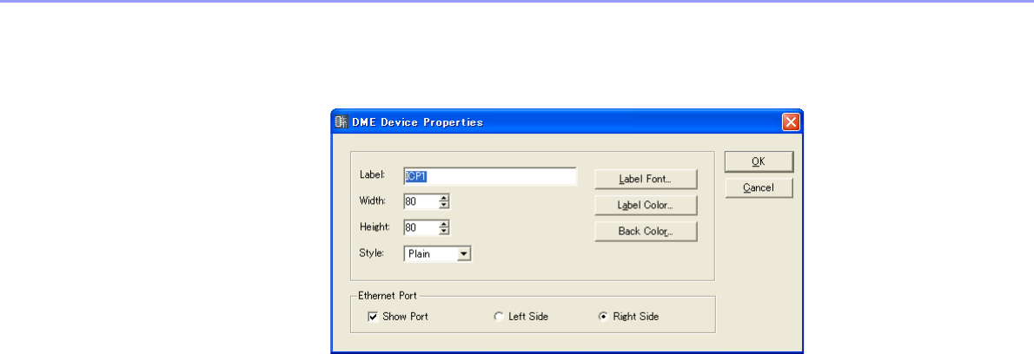This screenshot has width=1034, height=354.
Task: Decrease Width with the down arrow
Action: pos(444,206)
